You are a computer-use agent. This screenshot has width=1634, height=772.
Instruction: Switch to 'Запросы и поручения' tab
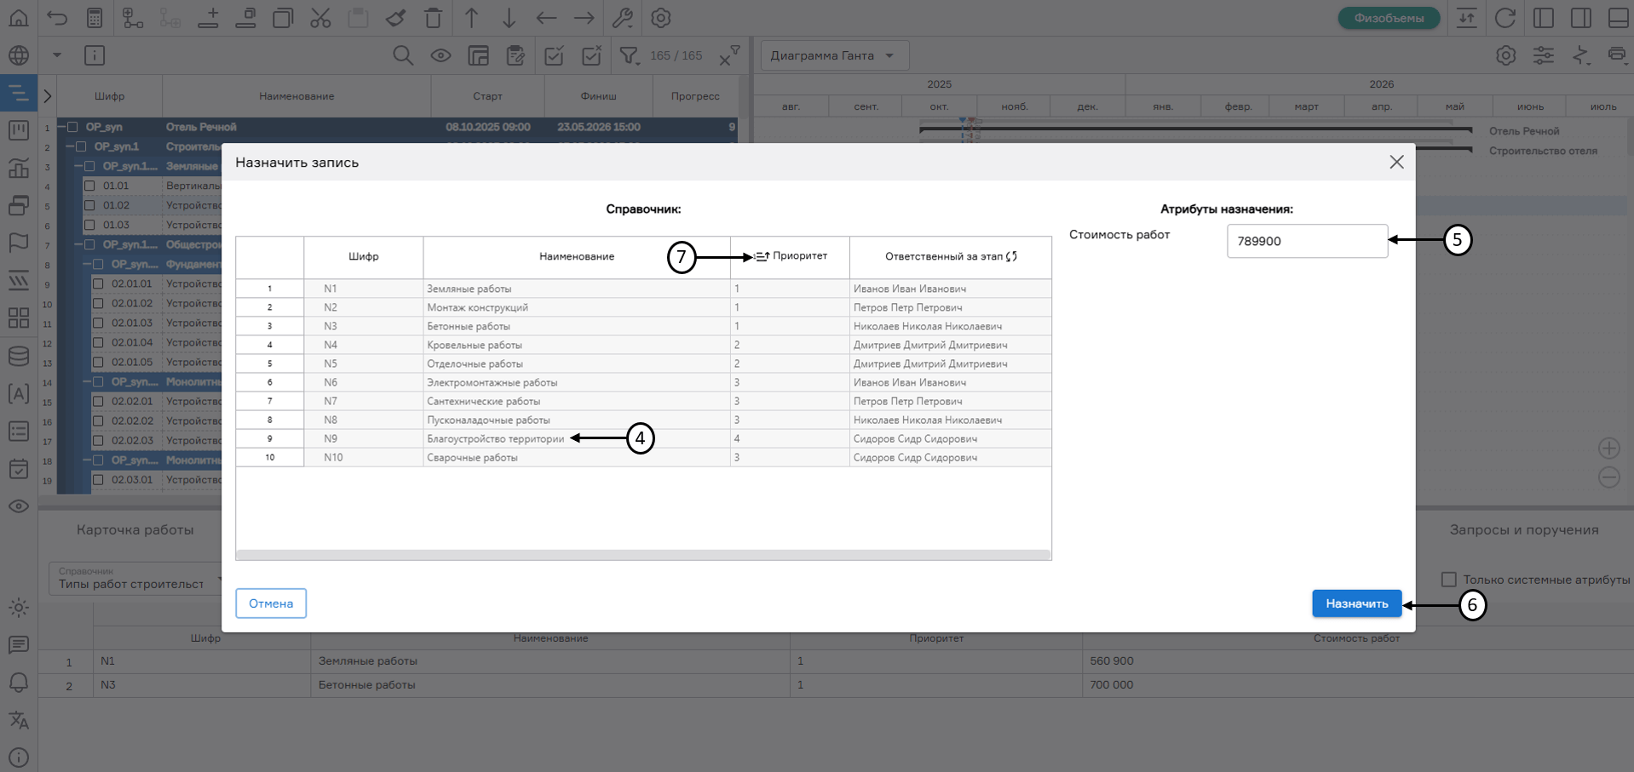click(x=1523, y=529)
